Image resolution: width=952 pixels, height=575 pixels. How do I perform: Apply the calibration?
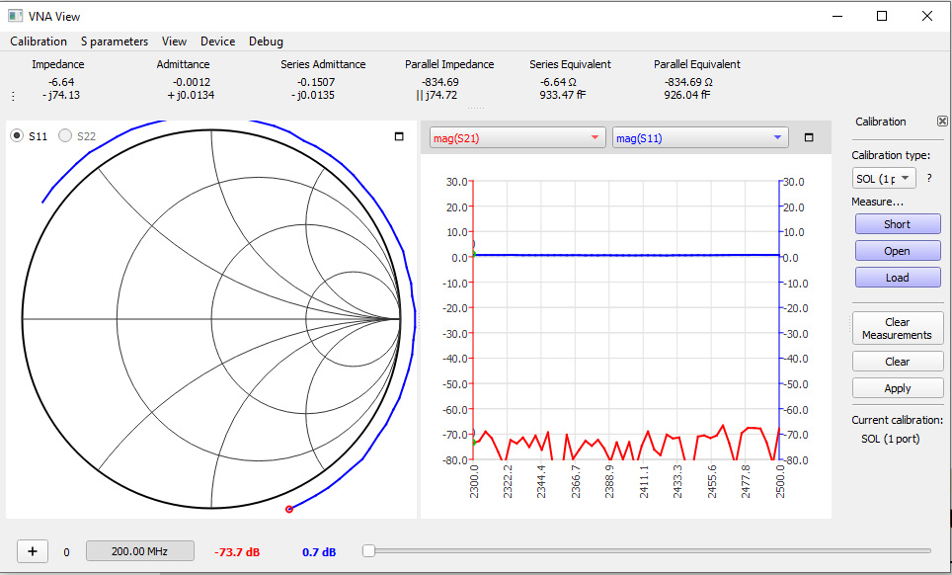point(898,388)
